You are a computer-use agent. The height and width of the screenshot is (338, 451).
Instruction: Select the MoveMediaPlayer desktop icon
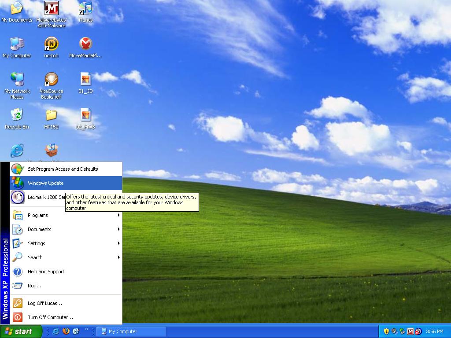85,44
